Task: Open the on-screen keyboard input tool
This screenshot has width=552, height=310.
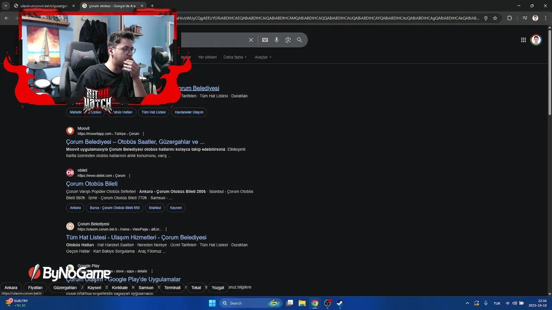Action: click(265, 40)
